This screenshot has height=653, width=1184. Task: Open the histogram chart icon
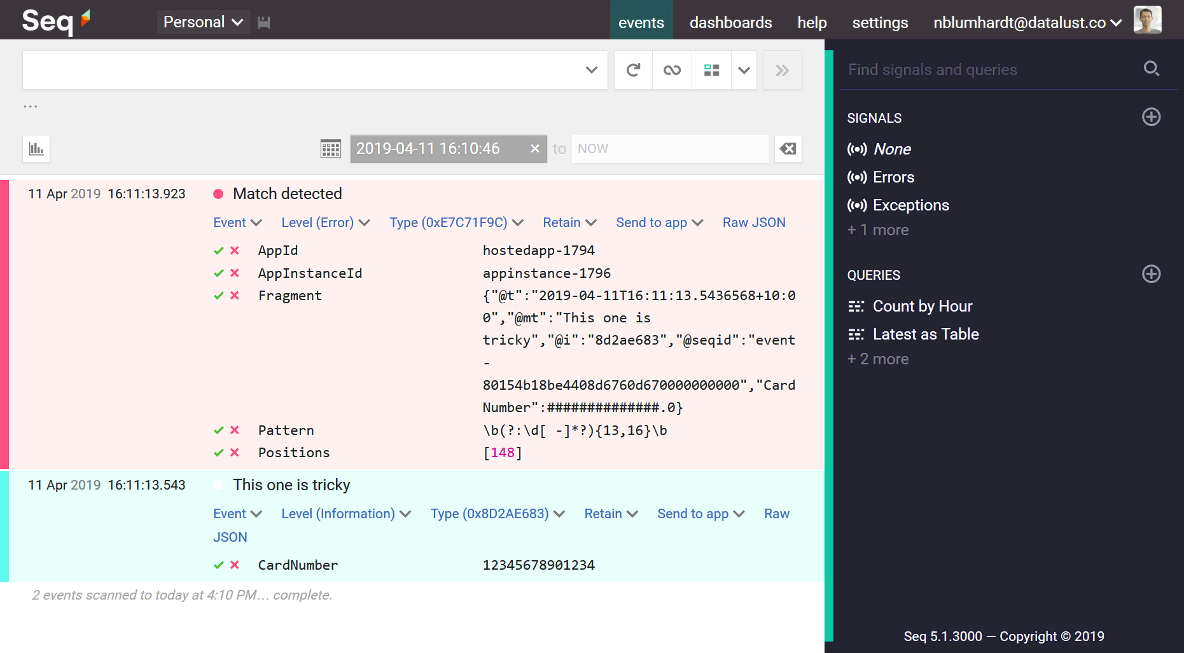[36, 149]
